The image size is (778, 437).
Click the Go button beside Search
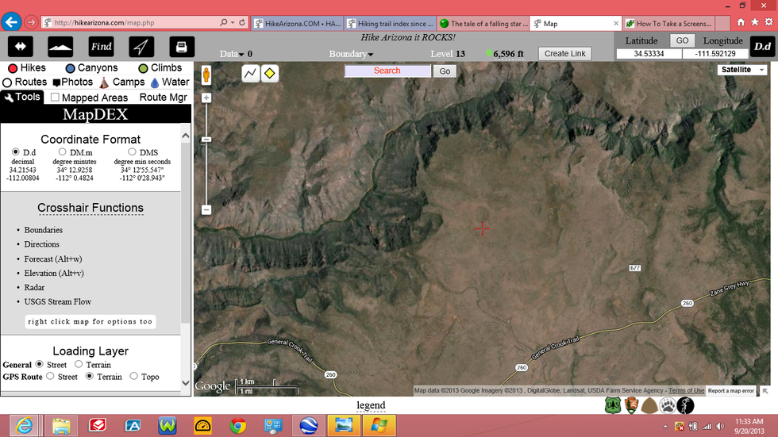coord(445,71)
